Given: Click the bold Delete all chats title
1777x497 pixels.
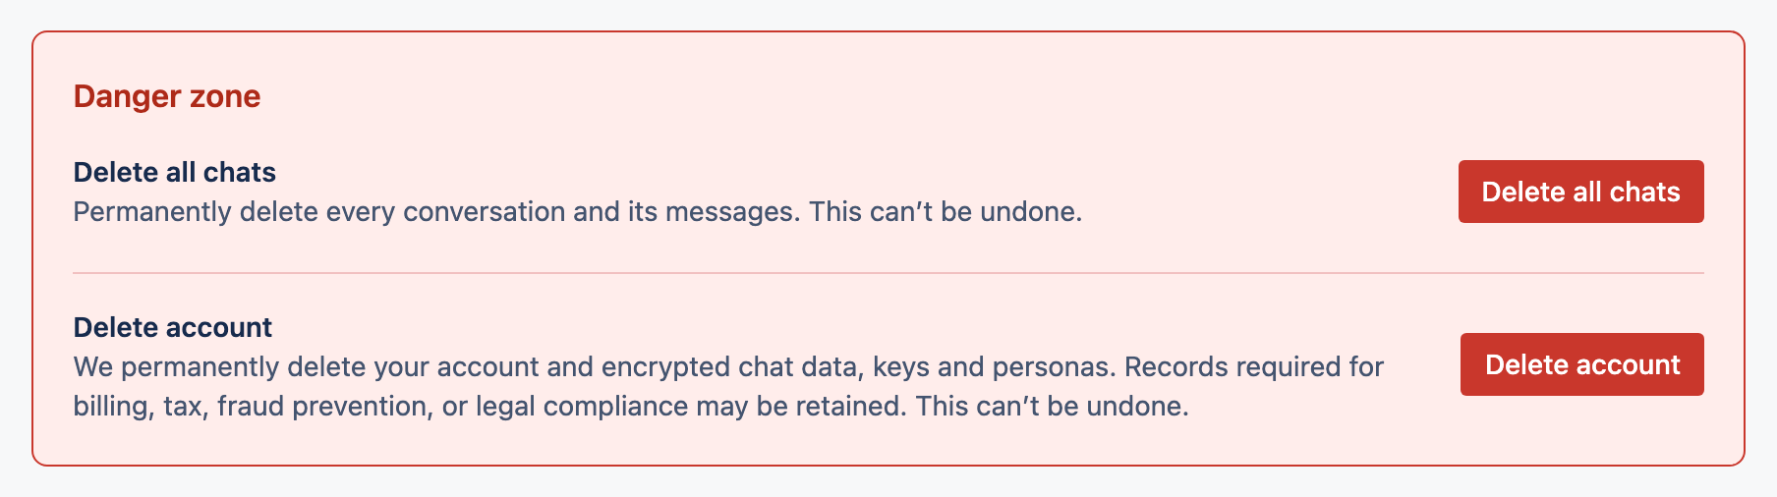Looking at the screenshot, I should point(175,172).
